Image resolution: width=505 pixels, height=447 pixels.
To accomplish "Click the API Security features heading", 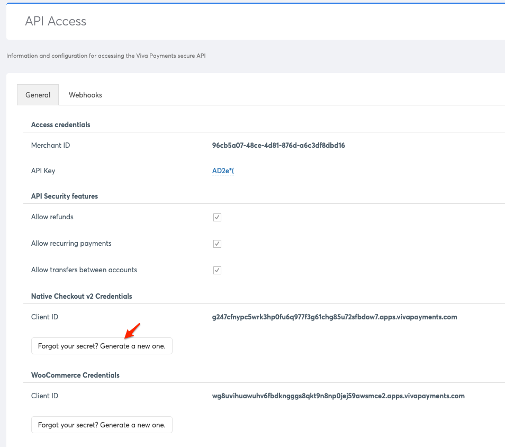I will pyautogui.click(x=64, y=196).
